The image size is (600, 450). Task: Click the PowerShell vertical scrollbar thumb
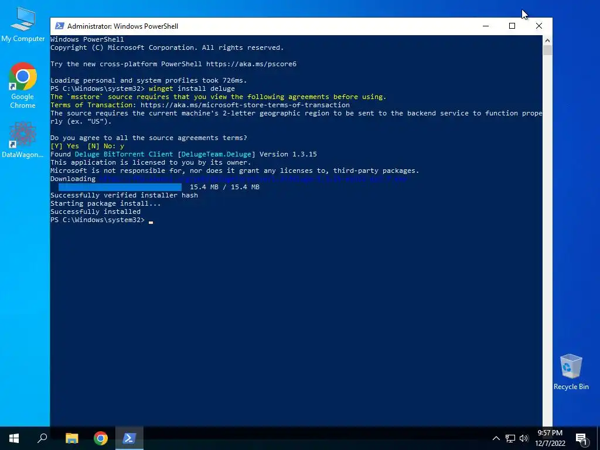pyautogui.click(x=547, y=50)
